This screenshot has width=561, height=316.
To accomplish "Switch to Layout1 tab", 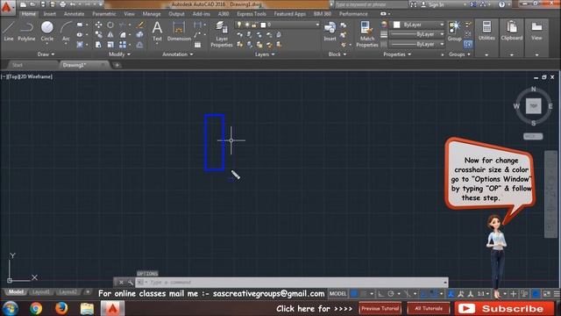I will pos(41,292).
